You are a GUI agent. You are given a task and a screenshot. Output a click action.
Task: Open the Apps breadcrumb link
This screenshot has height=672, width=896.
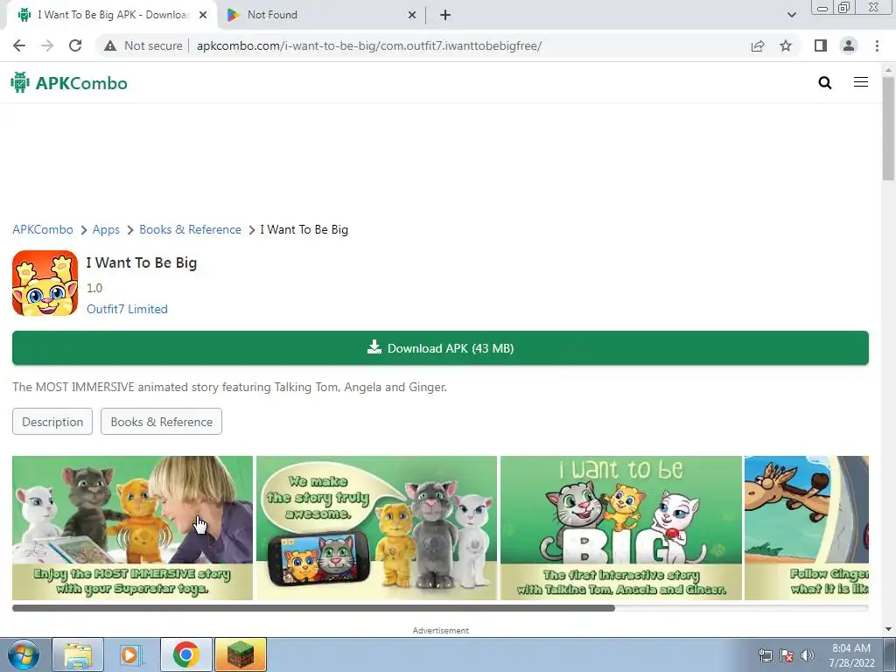(x=106, y=230)
